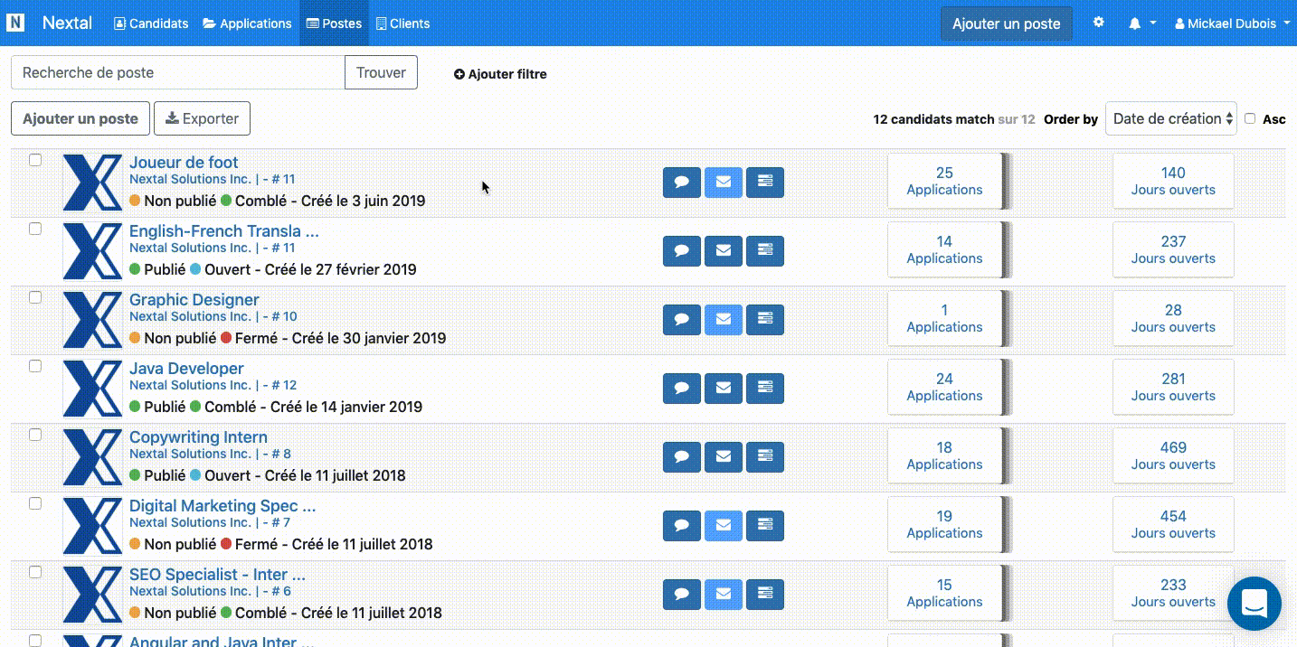
Task: Open comment icon for SEO Specialist row
Action: pyautogui.click(x=682, y=595)
